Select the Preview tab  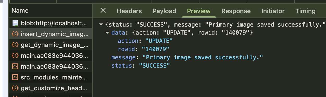coord(199,11)
